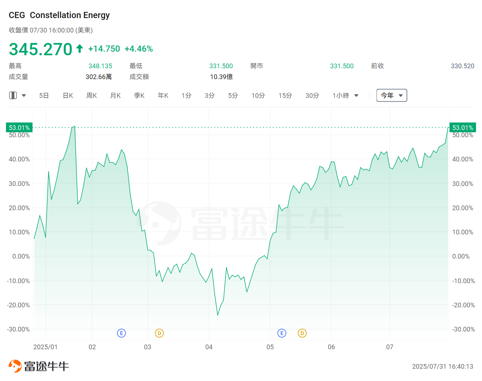Viewport: 482px width, 381px height.
Task: Select the 30分 interval option
Action: [x=312, y=95]
